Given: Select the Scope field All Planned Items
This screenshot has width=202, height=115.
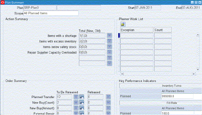Looking at the screenshot, I should coord(51,13).
